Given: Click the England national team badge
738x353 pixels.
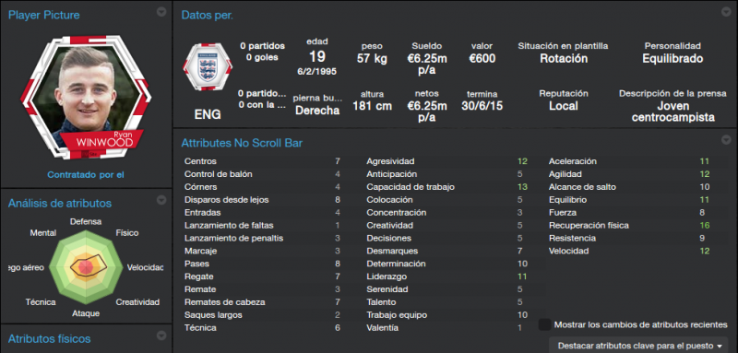Looking at the screenshot, I should (208, 66).
